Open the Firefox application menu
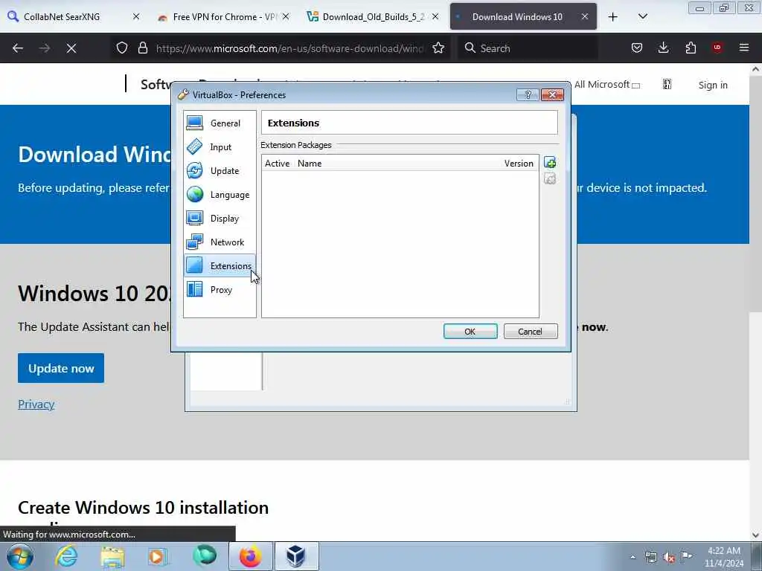 [x=744, y=48]
